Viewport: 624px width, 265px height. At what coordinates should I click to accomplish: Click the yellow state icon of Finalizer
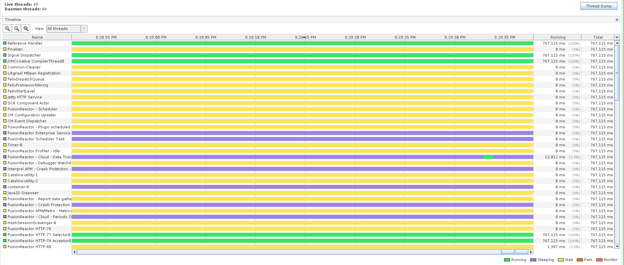(5, 49)
